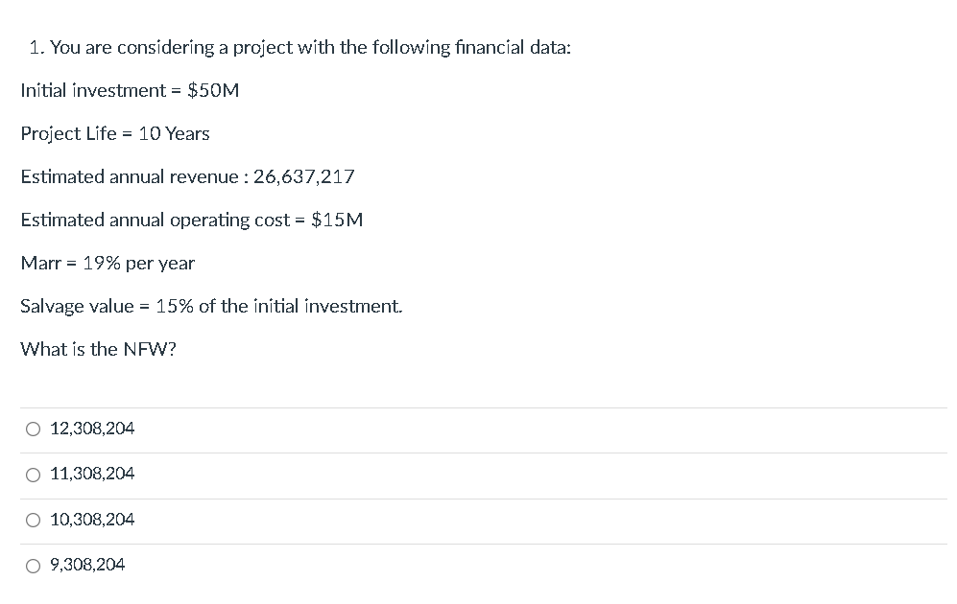Click the '$15M' operating cost value
Image resolution: width=957 pixels, height=604 pixels.
click(337, 220)
